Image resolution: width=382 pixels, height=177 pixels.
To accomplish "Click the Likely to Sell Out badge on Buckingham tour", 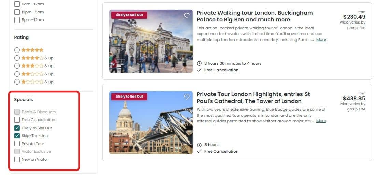I will [129, 15].
